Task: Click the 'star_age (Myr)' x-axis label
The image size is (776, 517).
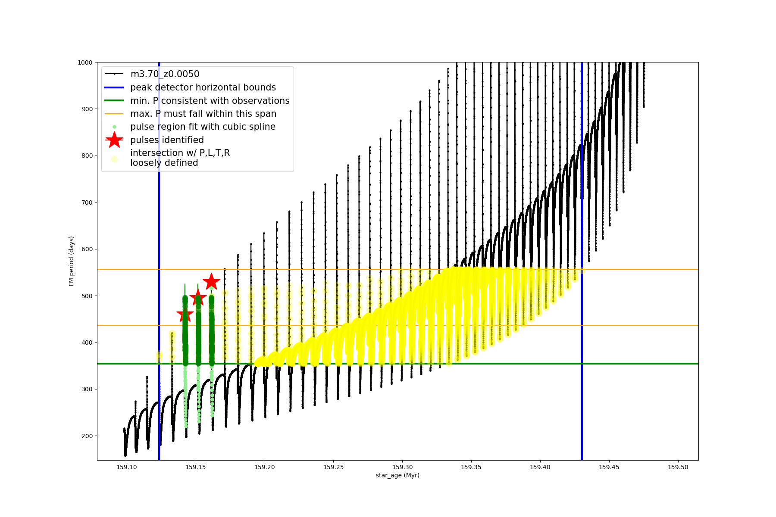Action: 397,475
